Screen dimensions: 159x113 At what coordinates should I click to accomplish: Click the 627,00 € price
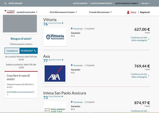coord(142,29)
